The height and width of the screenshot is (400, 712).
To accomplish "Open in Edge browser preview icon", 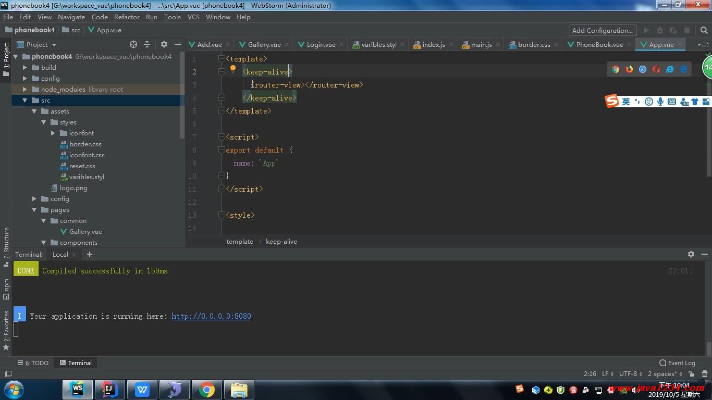I will tap(683, 69).
